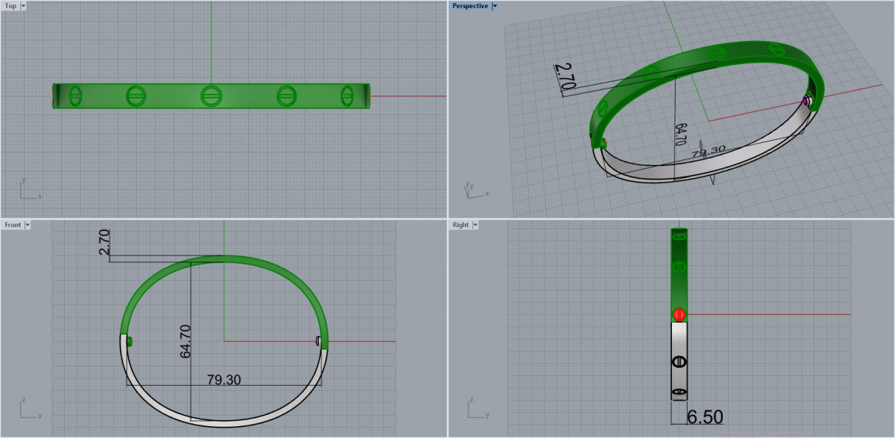Image resolution: width=895 pixels, height=438 pixels.
Task: Activate the Top viewport title label
Action: point(10,6)
